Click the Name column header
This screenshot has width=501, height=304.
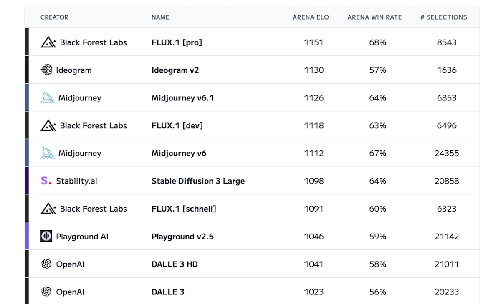click(x=160, y=17)
